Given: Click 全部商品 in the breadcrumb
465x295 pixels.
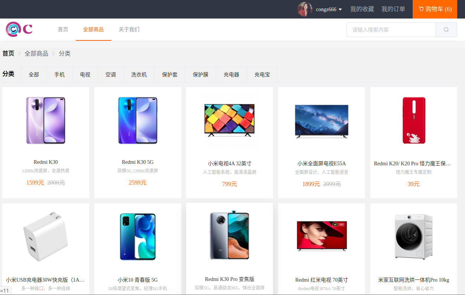Looking at the screenshot, I should [x=36, y=53].
